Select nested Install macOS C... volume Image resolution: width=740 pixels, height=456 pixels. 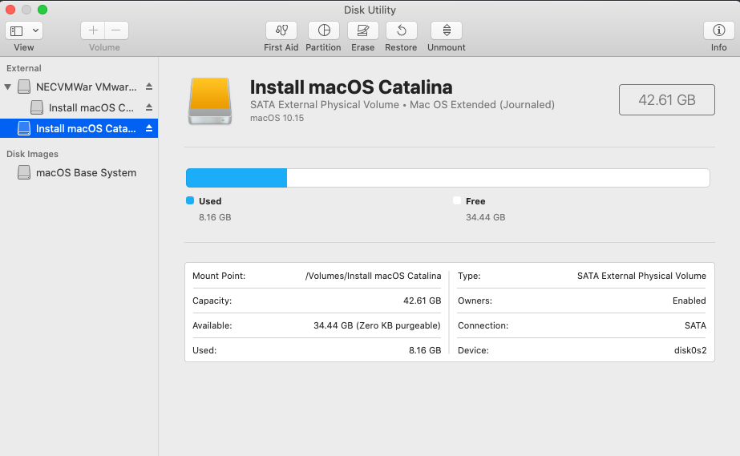(91, 107)
